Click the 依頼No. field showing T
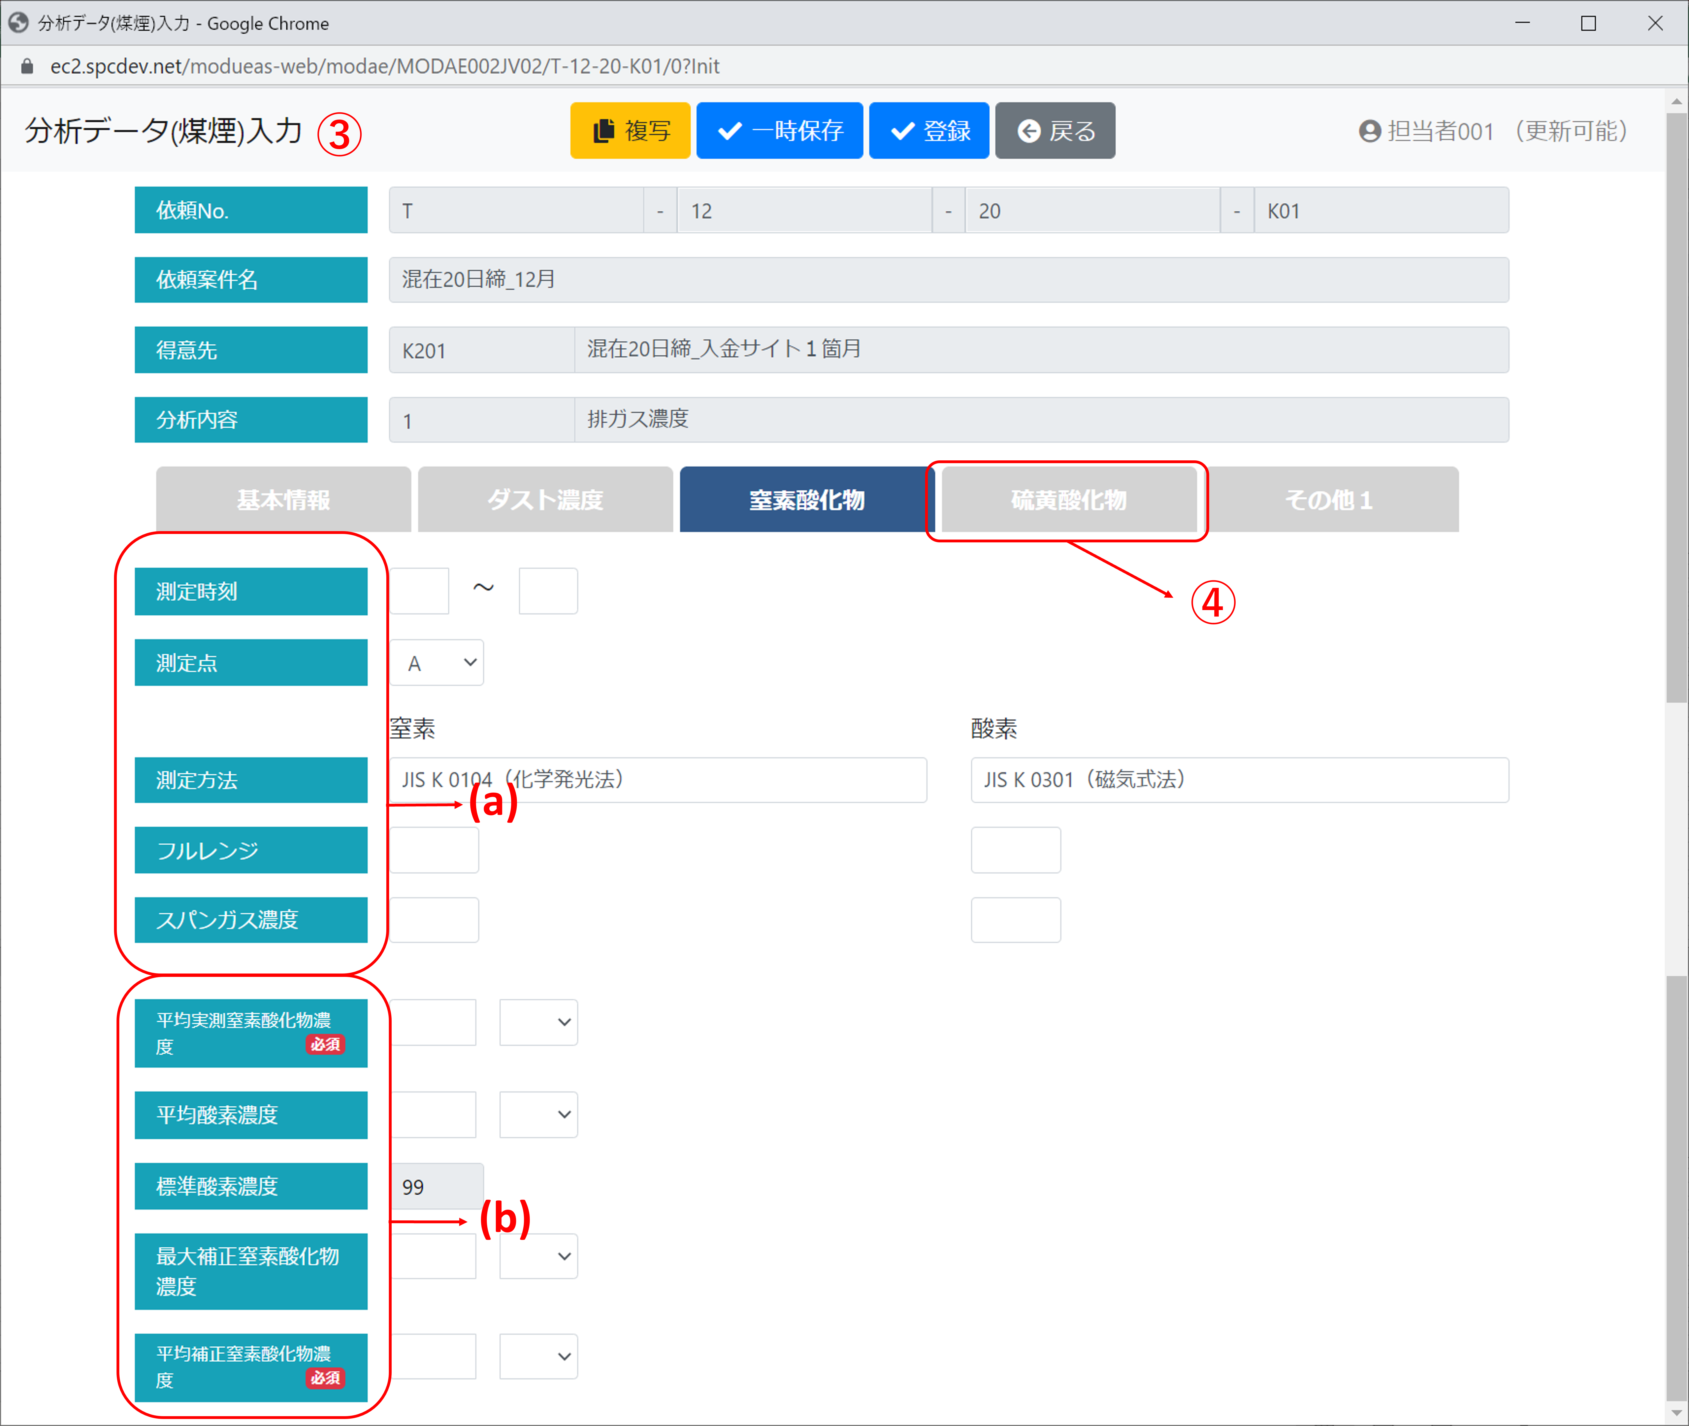 [516, 210]
